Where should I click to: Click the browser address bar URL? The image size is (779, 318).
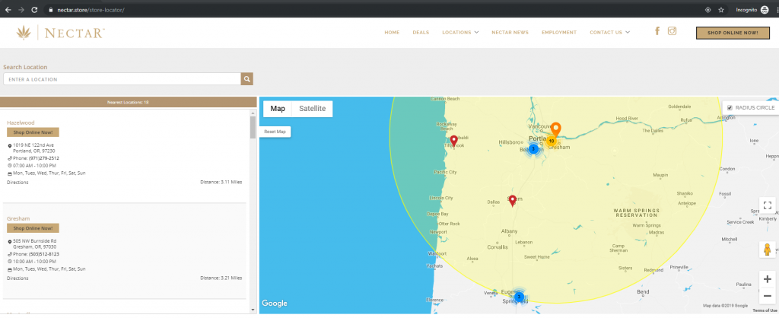[91, 10]
